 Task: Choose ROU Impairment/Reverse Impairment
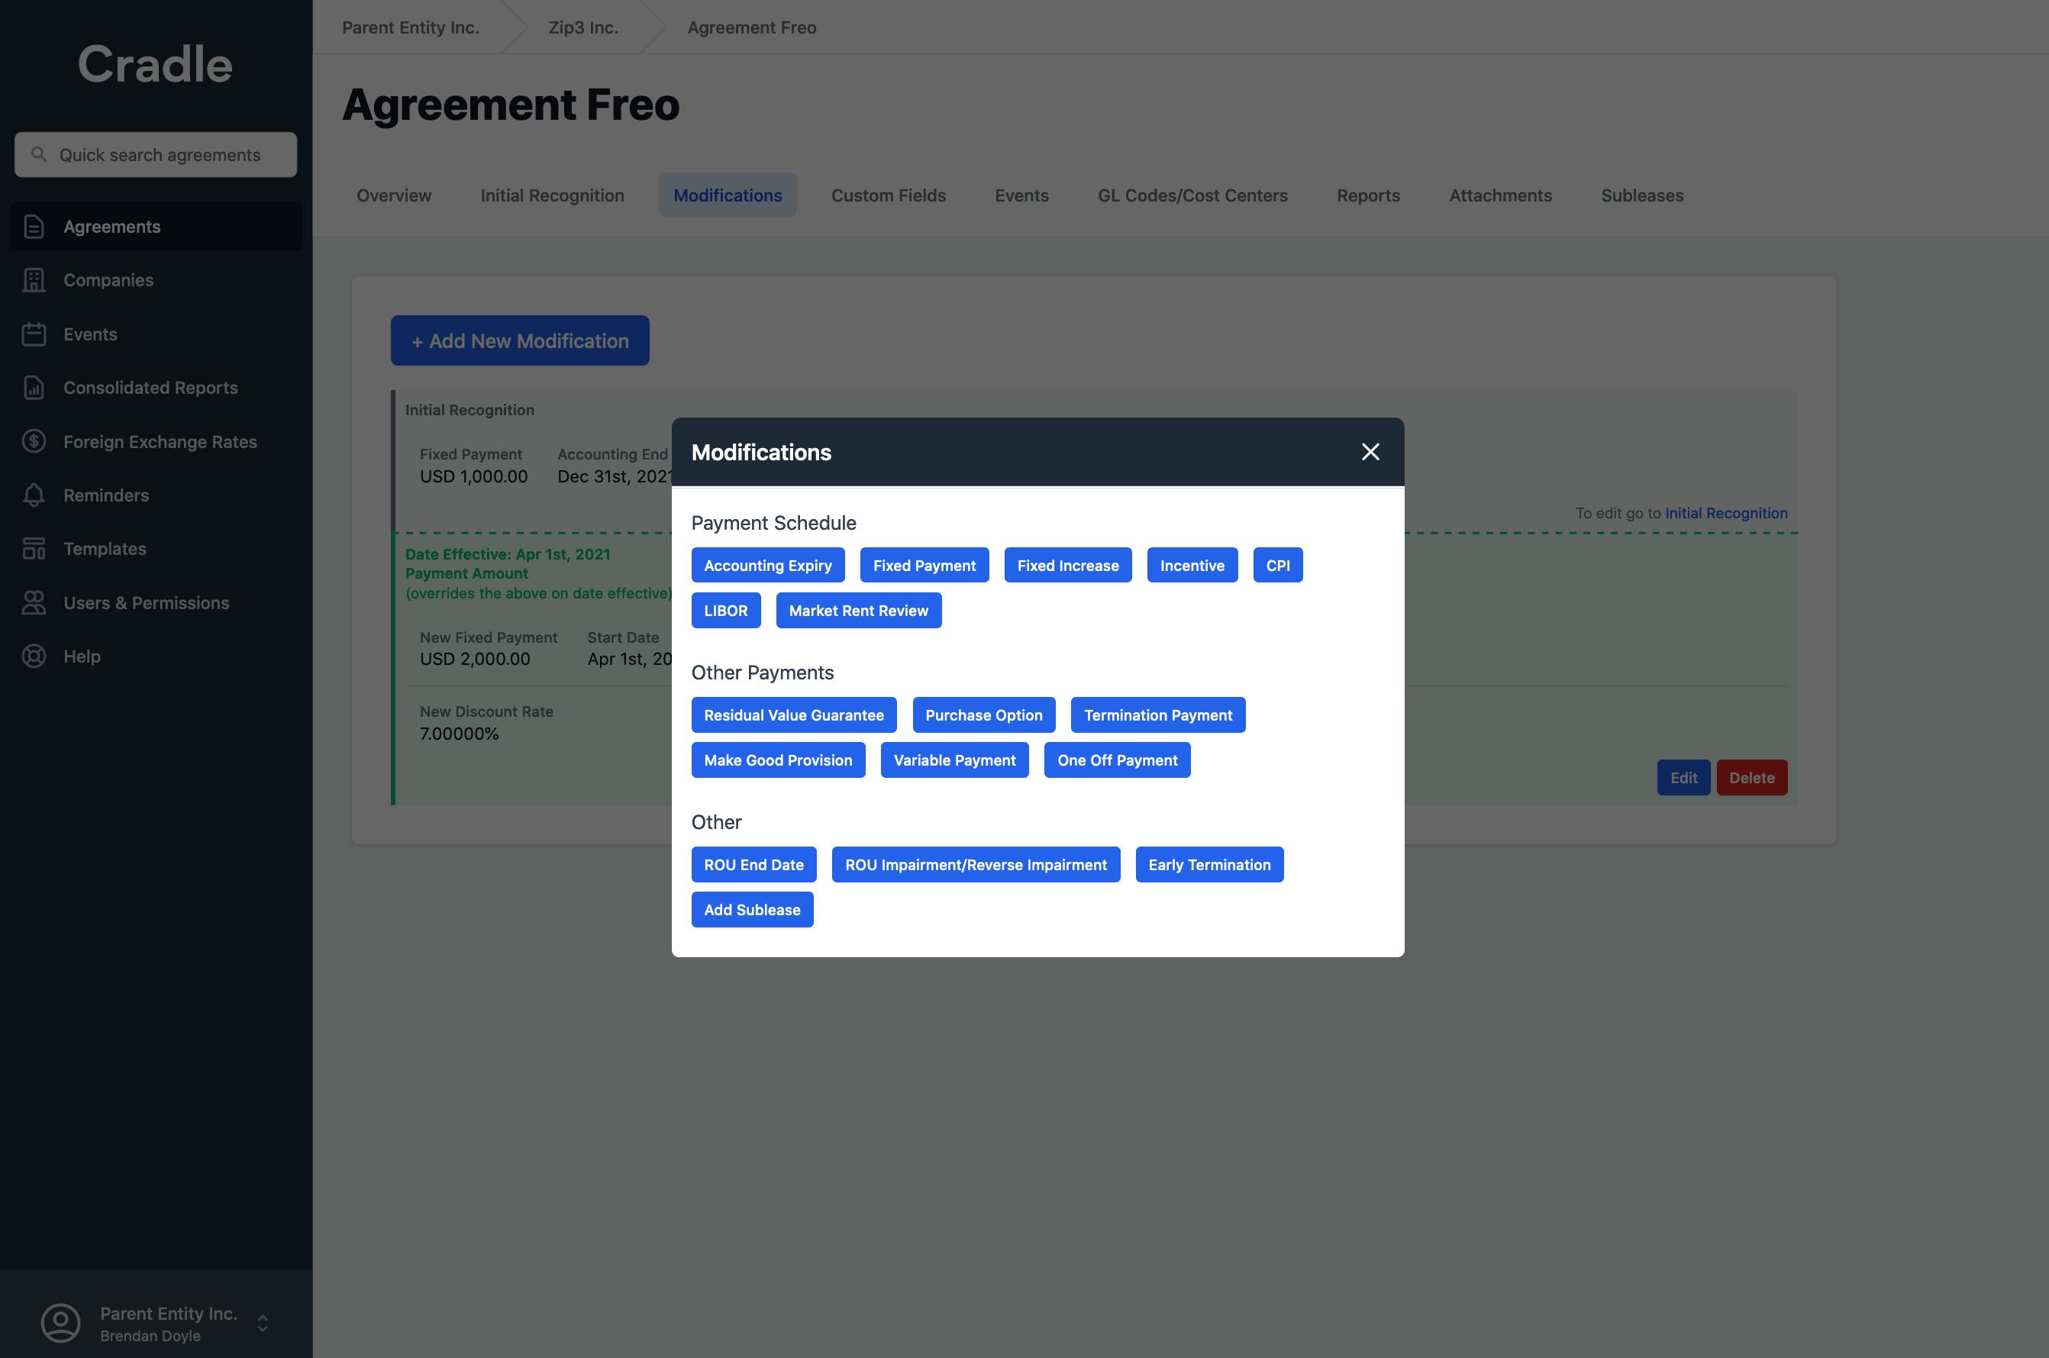tap(976, 864)
